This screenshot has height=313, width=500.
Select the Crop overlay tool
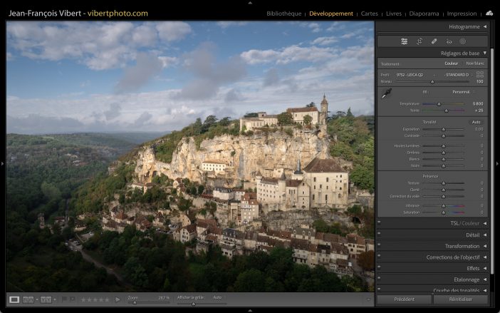(419, 41)
